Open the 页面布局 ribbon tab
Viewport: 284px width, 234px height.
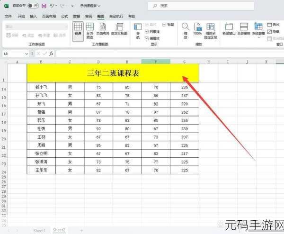coord(49,17)
